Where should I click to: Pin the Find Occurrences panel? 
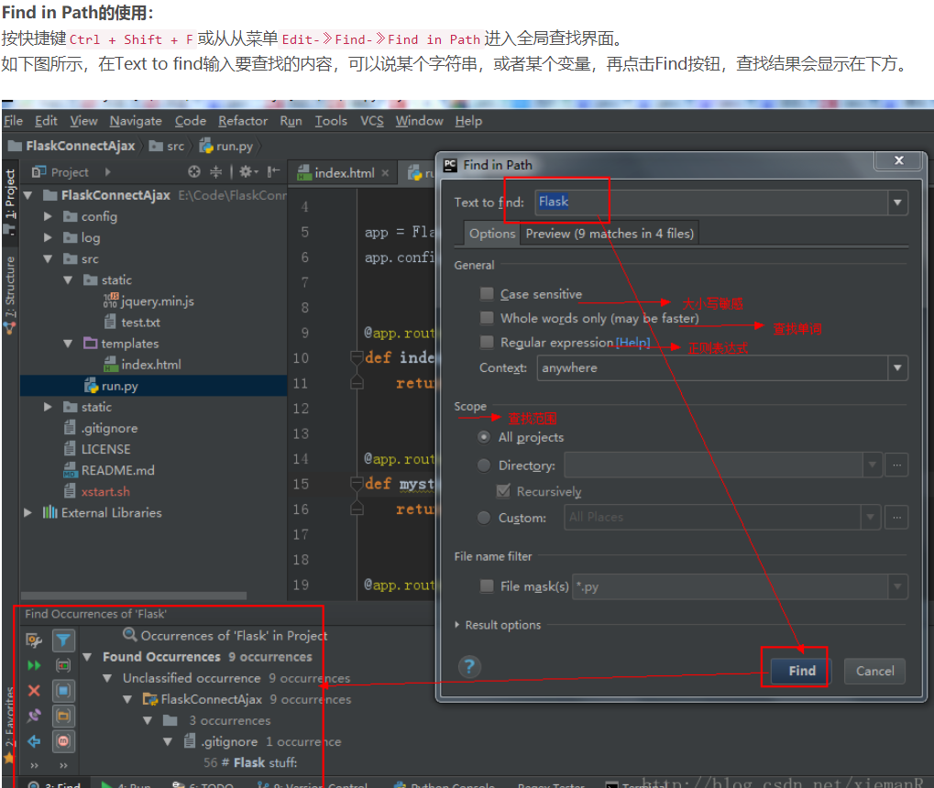(x=33, y=717)
